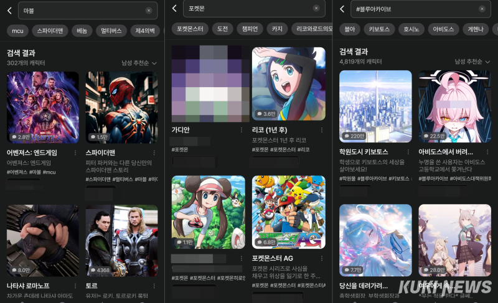The image size is (498, 303).
Task: Click the 포켓몬 search input field
Action: click(x=254, y=8)
